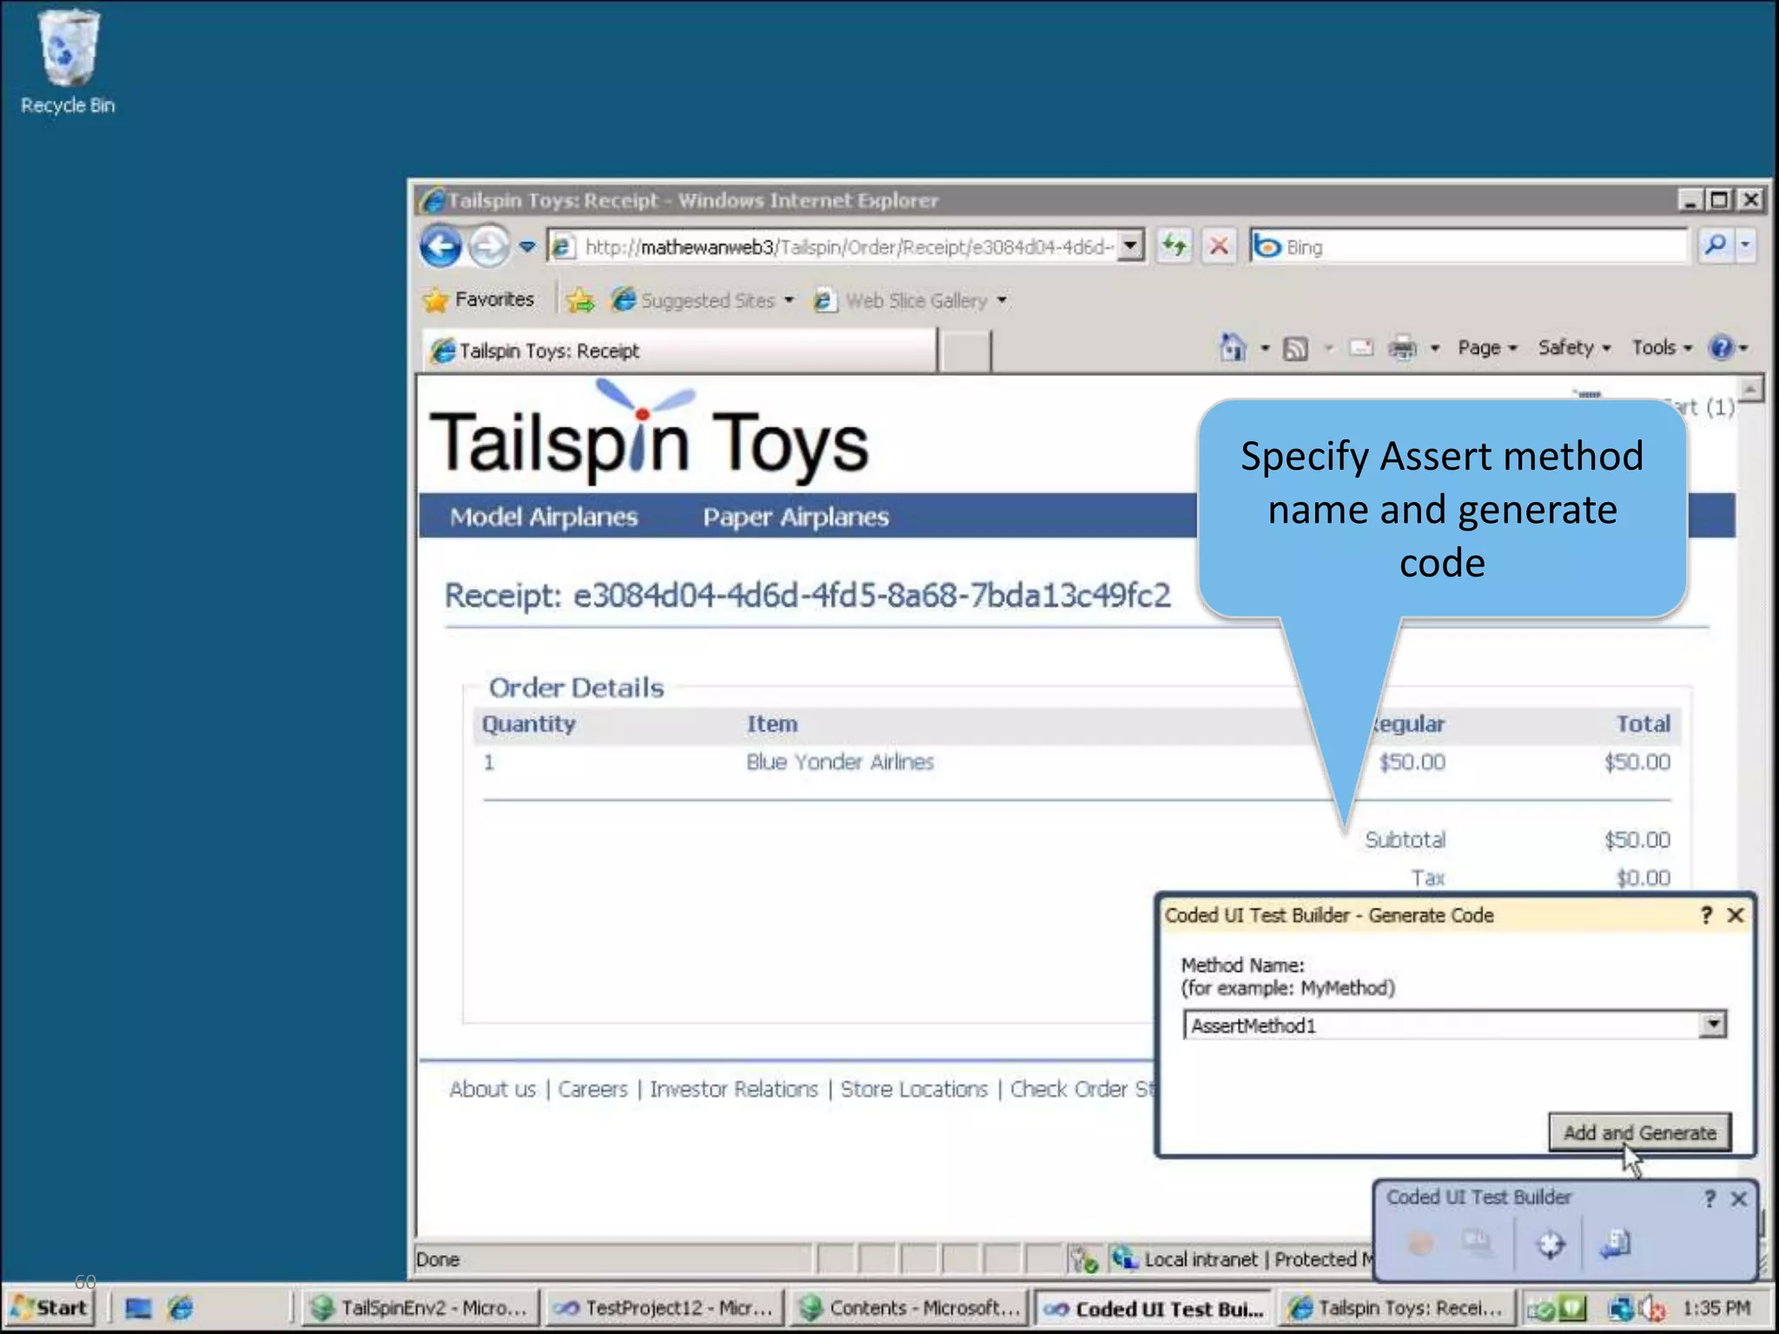
Task: Click the Model Airplanes navigation link
Action: (x=544, y=517)
